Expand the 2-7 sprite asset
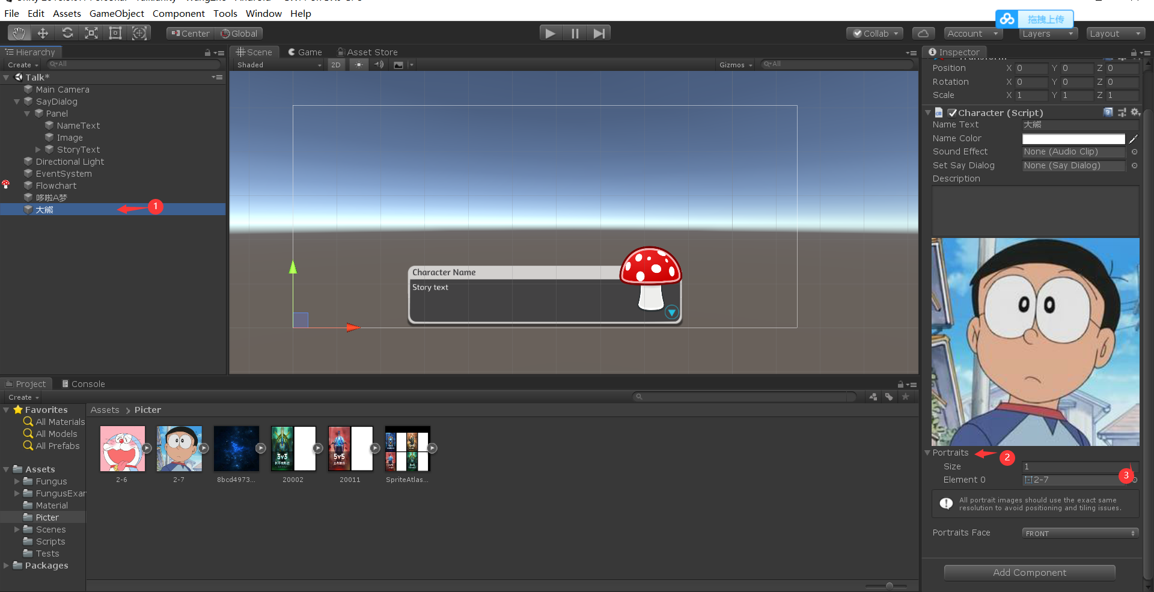This screenshot has width=1154, height=592. coord(204,448)
